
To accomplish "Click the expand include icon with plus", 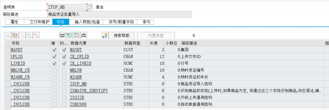I will (x=69, y=36).
